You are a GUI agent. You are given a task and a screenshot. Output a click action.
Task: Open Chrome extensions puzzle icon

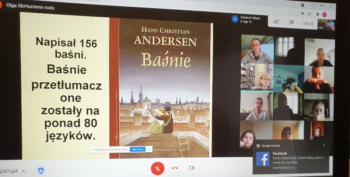tap(318, 14)
